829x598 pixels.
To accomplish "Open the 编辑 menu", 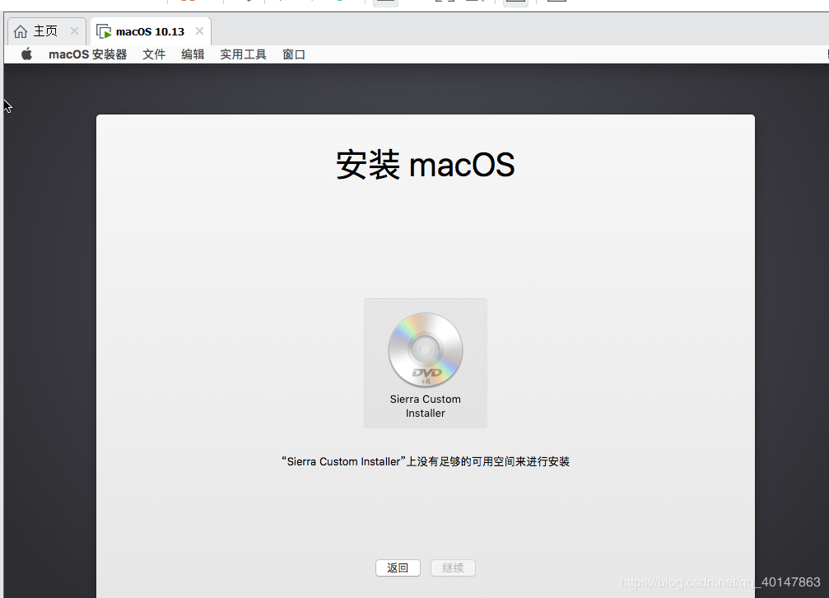I will pos(193,54).
